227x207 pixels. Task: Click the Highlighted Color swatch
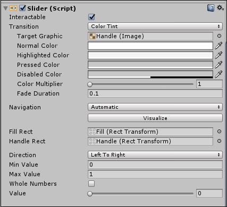(150, 55)
